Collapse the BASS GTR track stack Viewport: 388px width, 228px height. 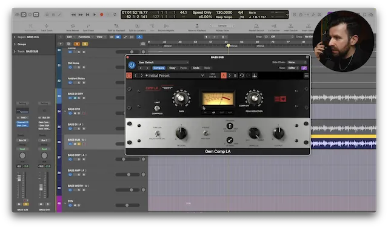(65, 111)
